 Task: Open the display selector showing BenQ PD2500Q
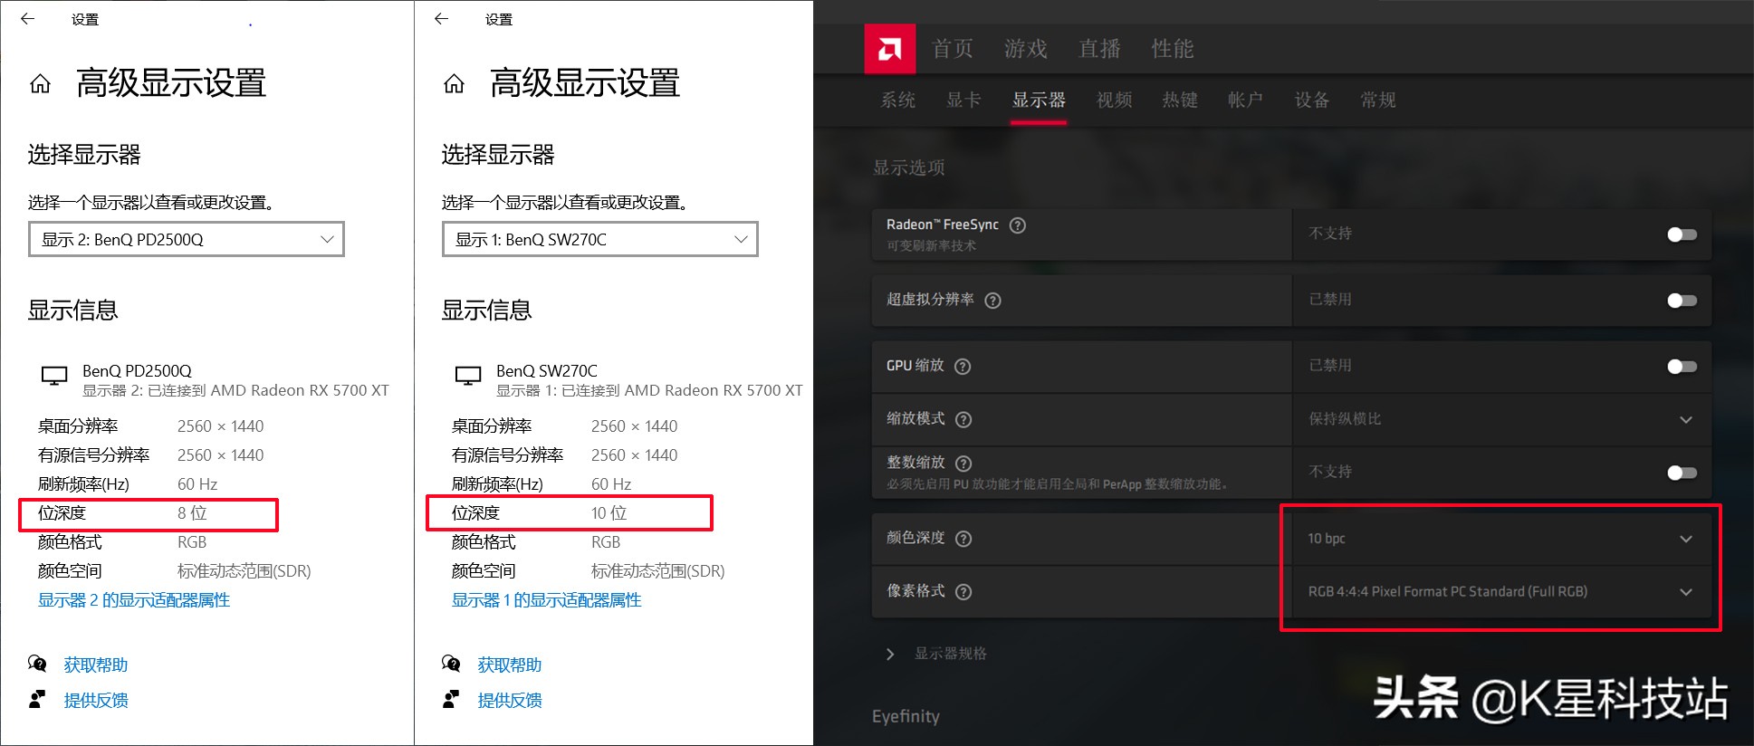tap(187, 239)
